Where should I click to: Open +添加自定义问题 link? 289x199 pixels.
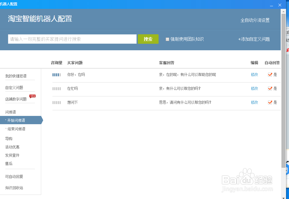pyautogui.click(x=254, y=39)
